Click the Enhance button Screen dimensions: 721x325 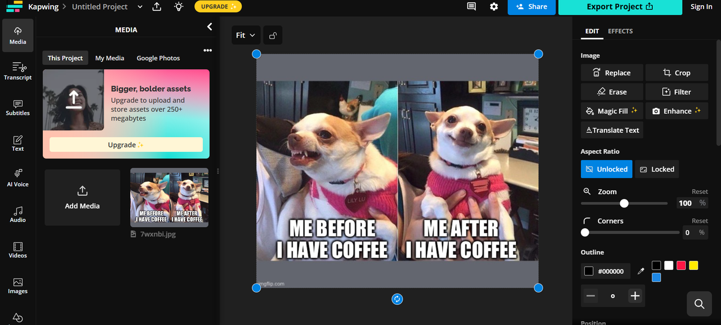click(677, 111)
